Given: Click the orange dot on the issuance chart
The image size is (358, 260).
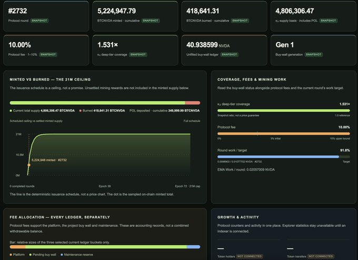Looking at the screenshot, I should point(29,165).
